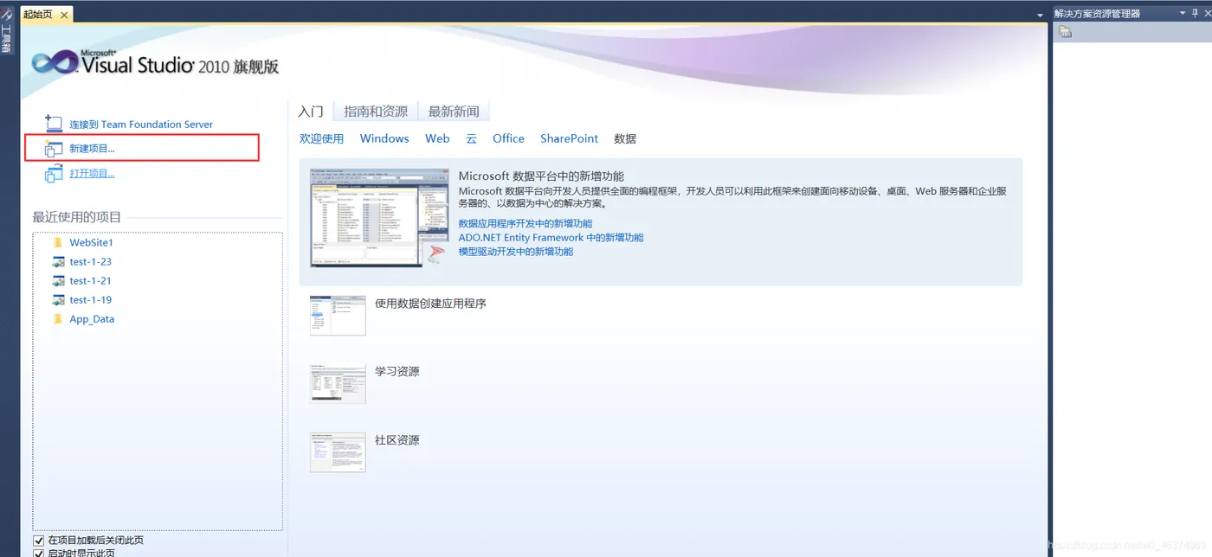Click the 打开项目... link
This screenshot has width=1212, height=557.
coord(92,174)
